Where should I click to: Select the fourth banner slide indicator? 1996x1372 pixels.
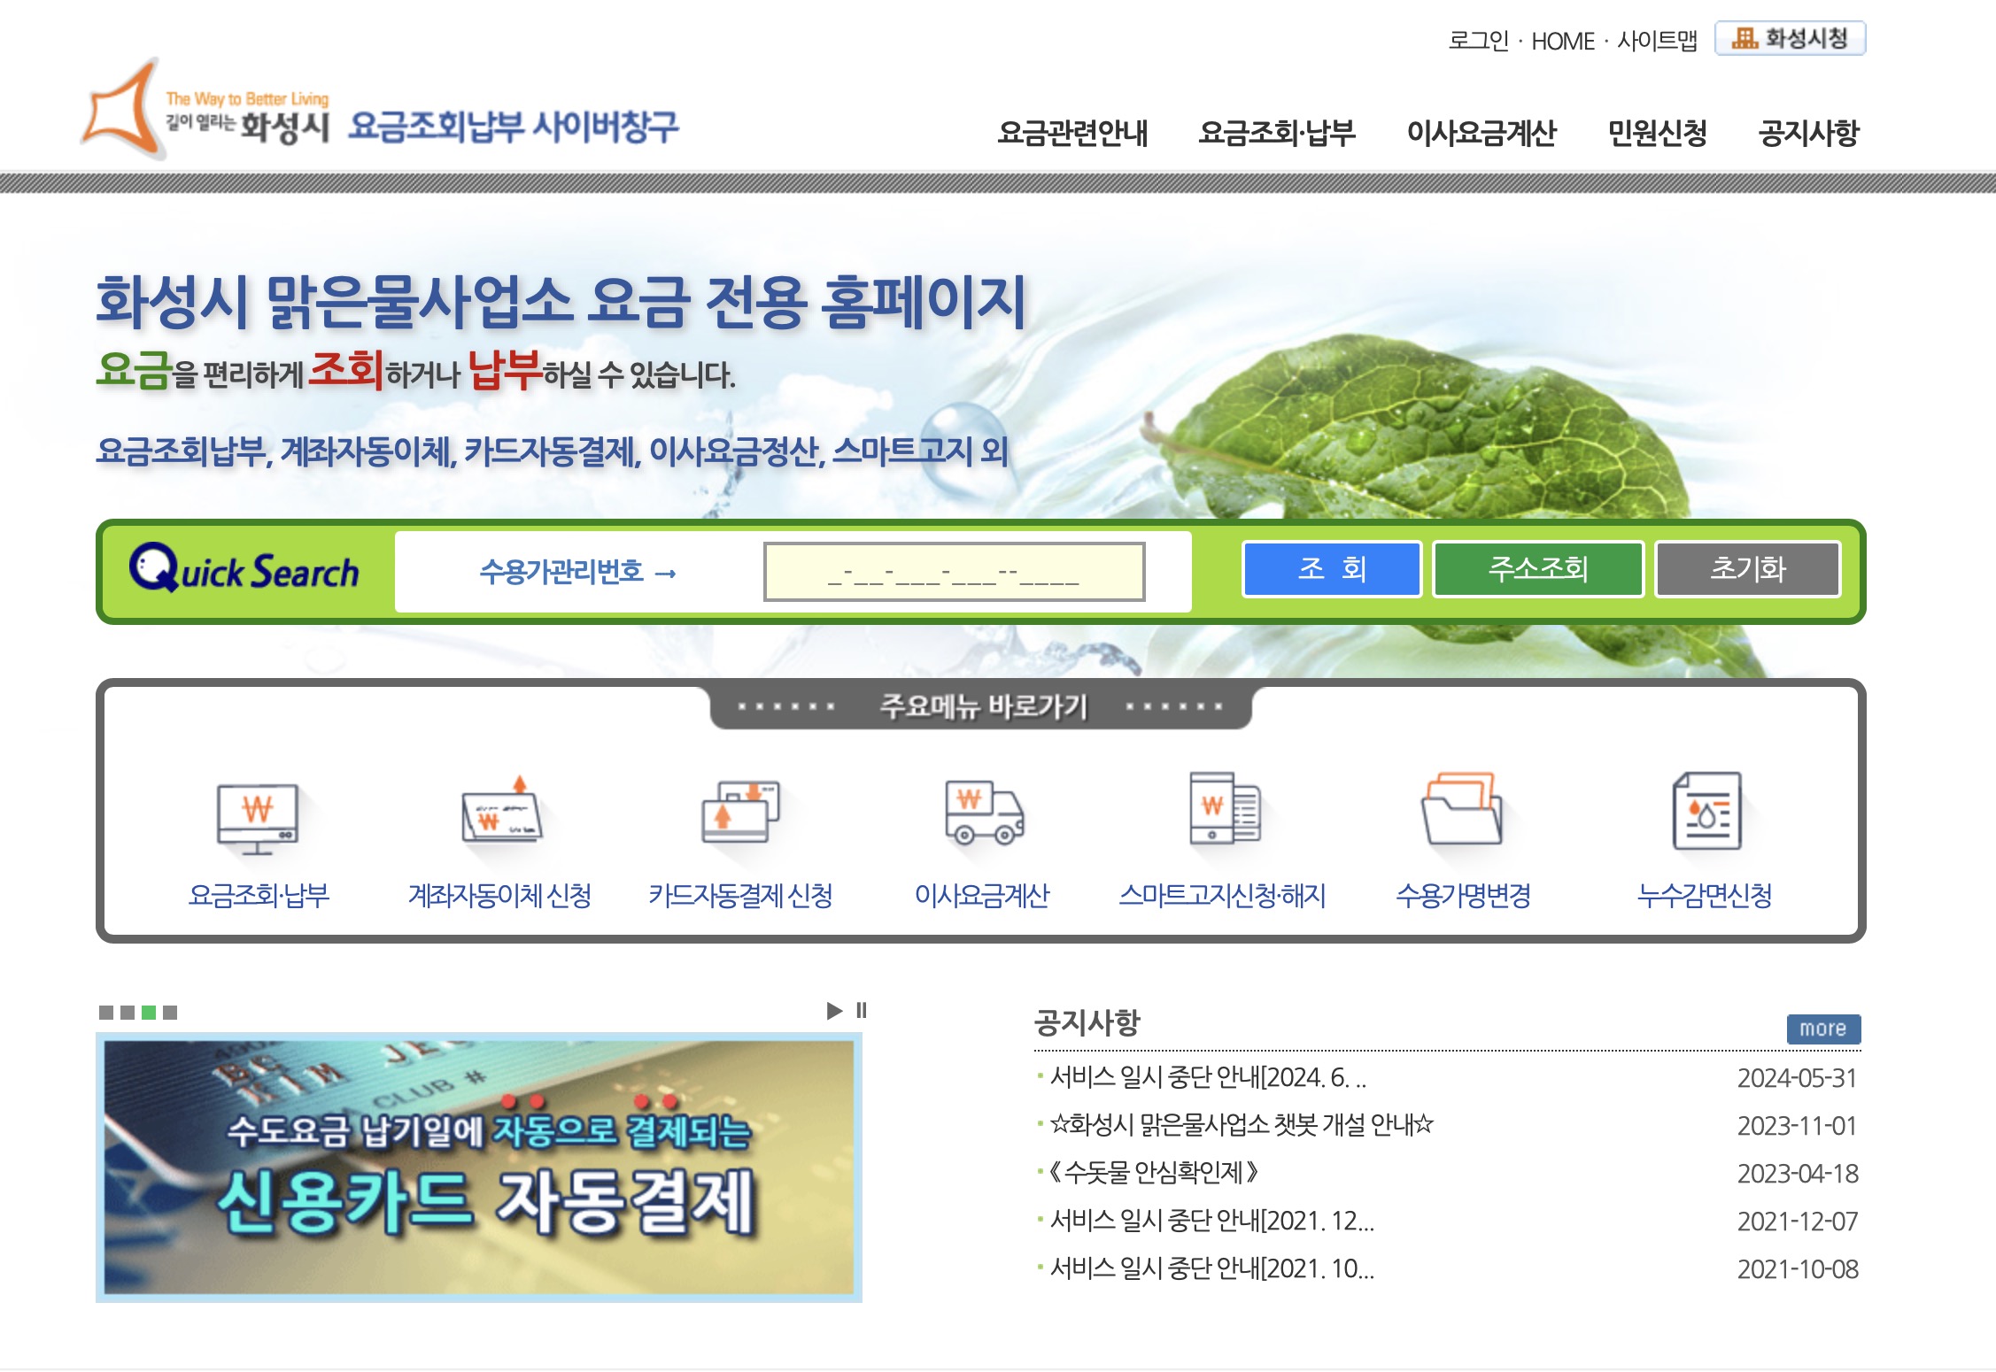point(170,1012)
